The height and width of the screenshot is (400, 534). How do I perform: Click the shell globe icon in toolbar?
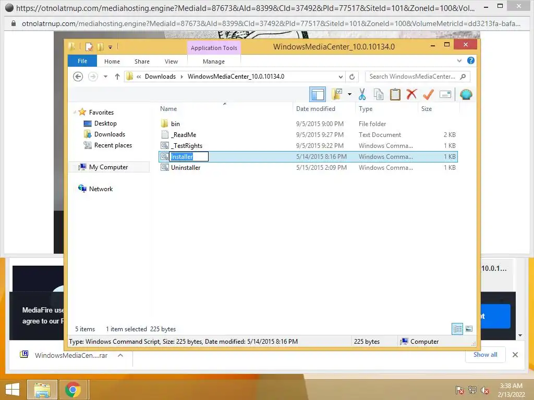[x=466, y=94]
